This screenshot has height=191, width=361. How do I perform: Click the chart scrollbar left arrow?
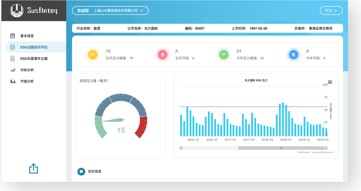[181, 148]
